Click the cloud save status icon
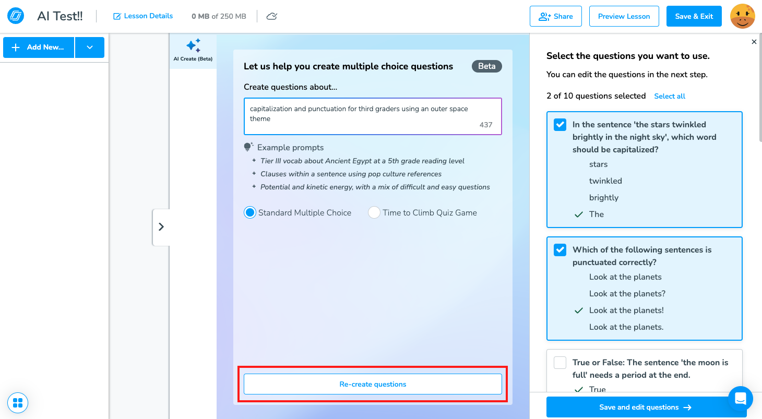 (271, 16)
